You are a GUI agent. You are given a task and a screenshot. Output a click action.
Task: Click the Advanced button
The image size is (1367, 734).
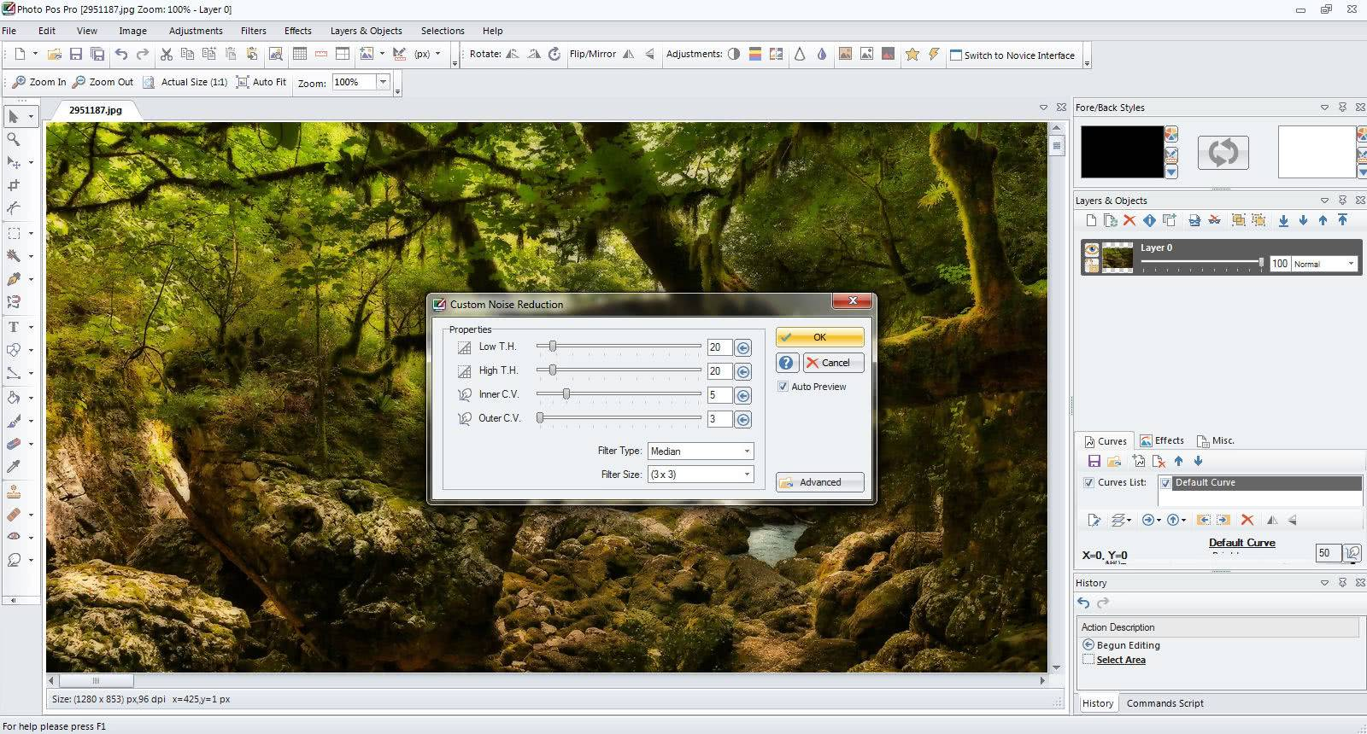pyautogui.click(x=819, y=482)
